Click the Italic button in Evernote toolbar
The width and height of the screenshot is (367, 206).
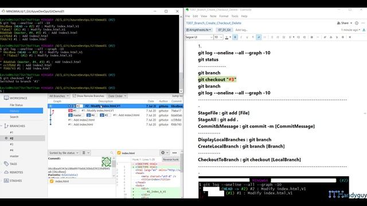click(241, 37)
